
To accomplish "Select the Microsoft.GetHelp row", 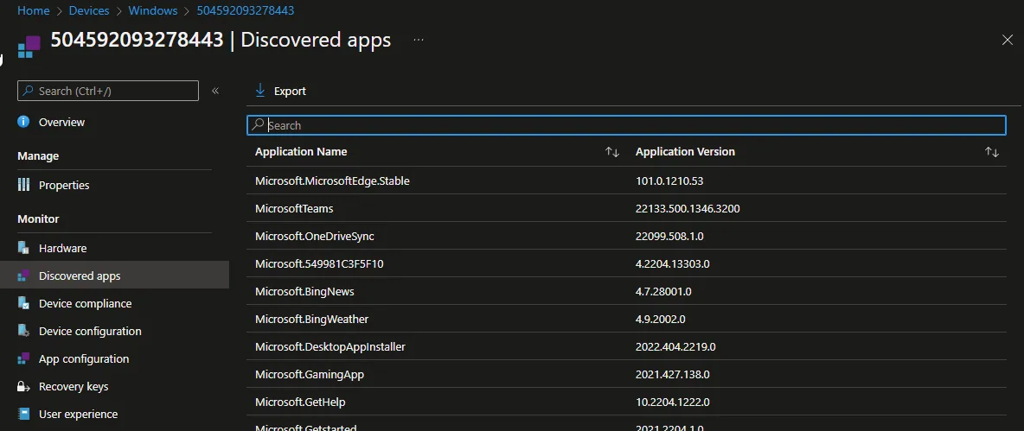I will pos(626,402).
